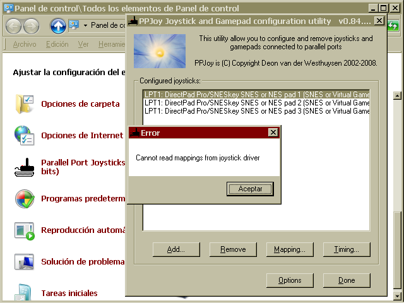Viewport: 404px width, 303px height.
Task: Close the Error dialog with X
Action: pyautogui.click(x=273, y=133)
